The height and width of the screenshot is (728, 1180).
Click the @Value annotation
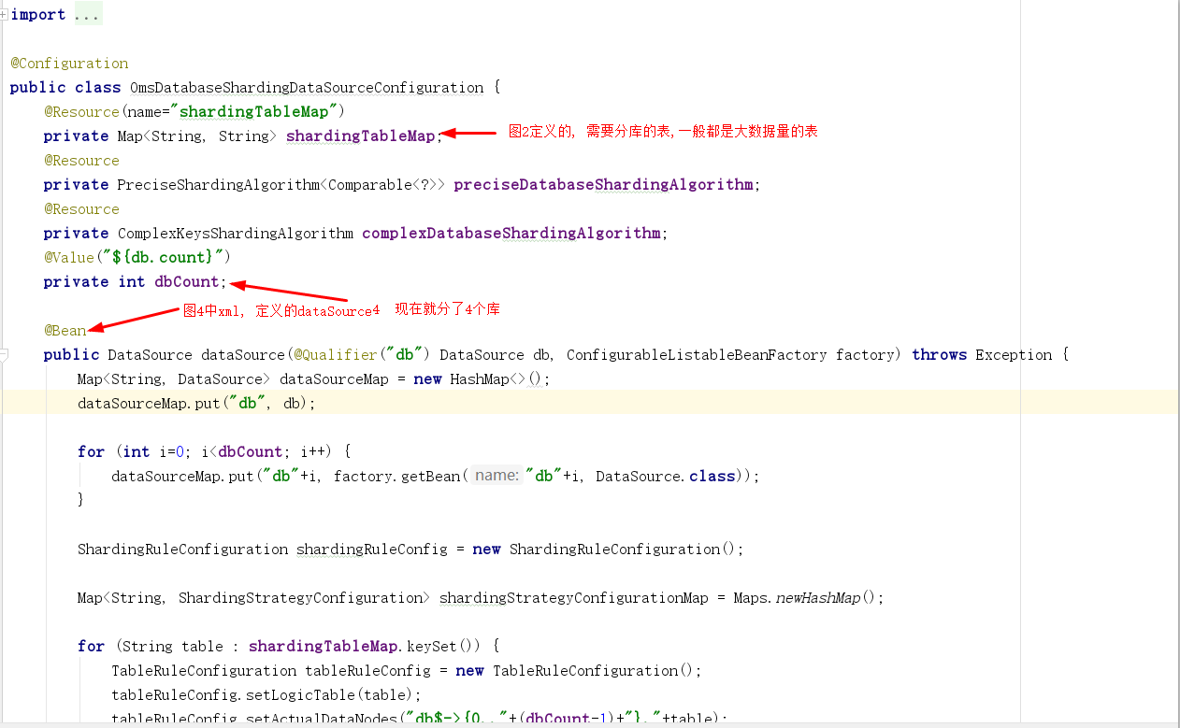point(69,257)
